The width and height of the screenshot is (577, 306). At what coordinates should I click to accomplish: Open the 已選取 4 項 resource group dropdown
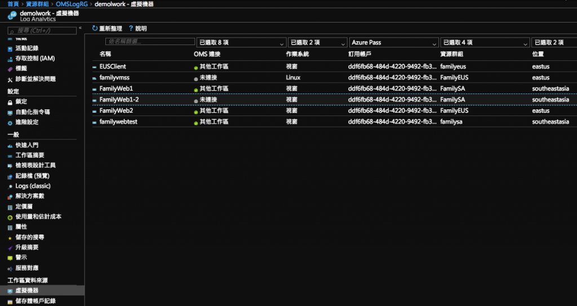point(485,42)
